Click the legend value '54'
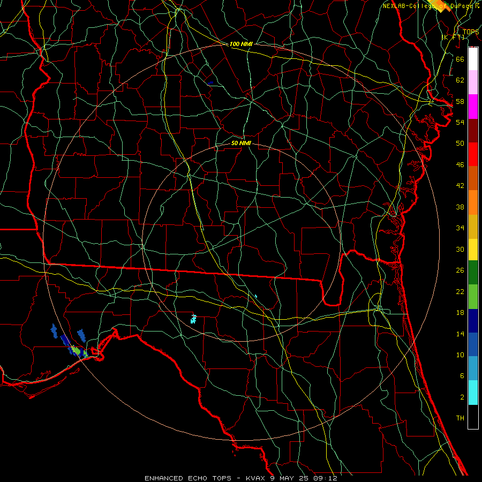Viewport: 482px width, 482px height. coord(460,122)
